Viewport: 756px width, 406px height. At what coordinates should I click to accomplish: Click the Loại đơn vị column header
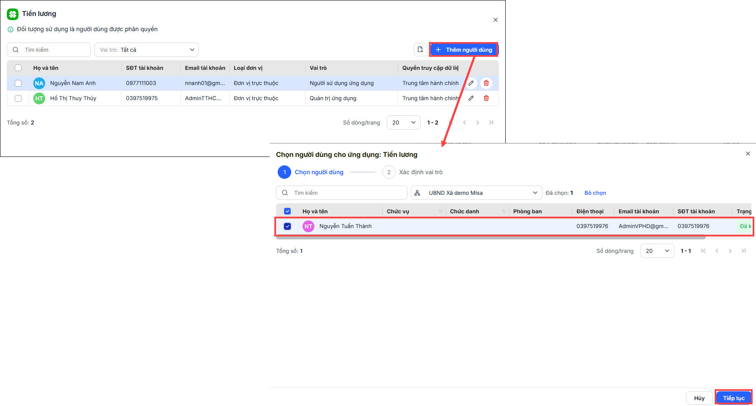pyautogui.click(x=248, y=68)
